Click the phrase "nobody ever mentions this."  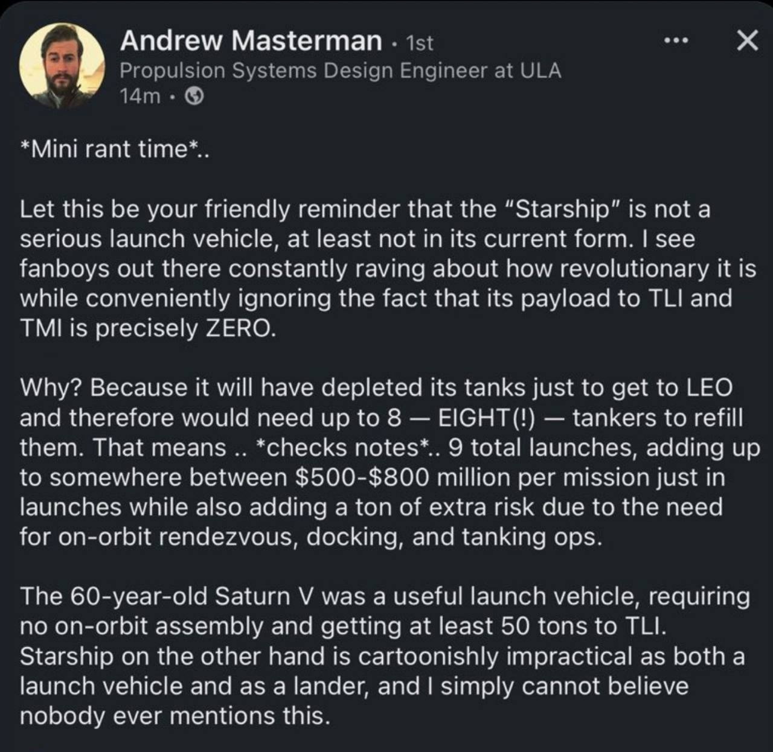(175, 716)
